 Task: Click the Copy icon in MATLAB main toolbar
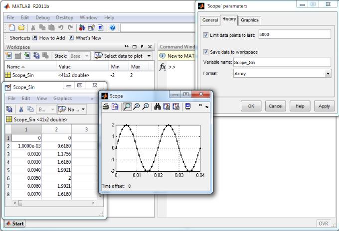pyautogui.click(x=42, y=27)
